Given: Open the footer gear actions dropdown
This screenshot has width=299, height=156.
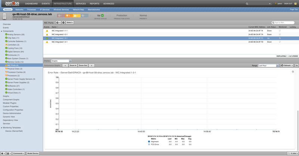Looking at the screenshot, I should [9, 153].
